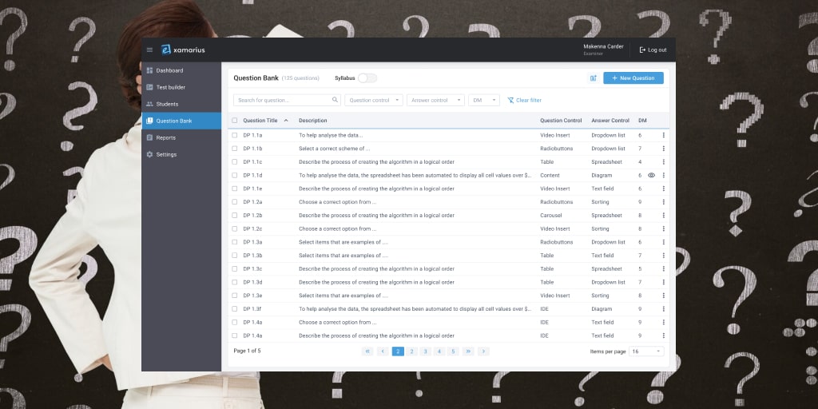Click the magnifier icon in search field
The image size is (818, 409).
click(335, 100)
